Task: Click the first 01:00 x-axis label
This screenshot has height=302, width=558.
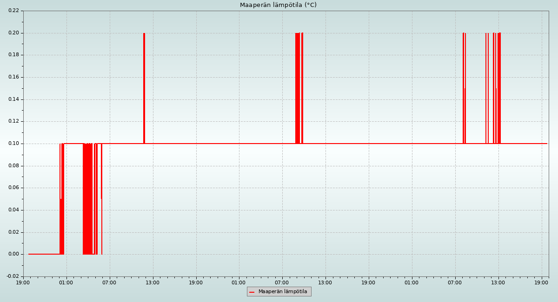Action: (x=66, y=282)
